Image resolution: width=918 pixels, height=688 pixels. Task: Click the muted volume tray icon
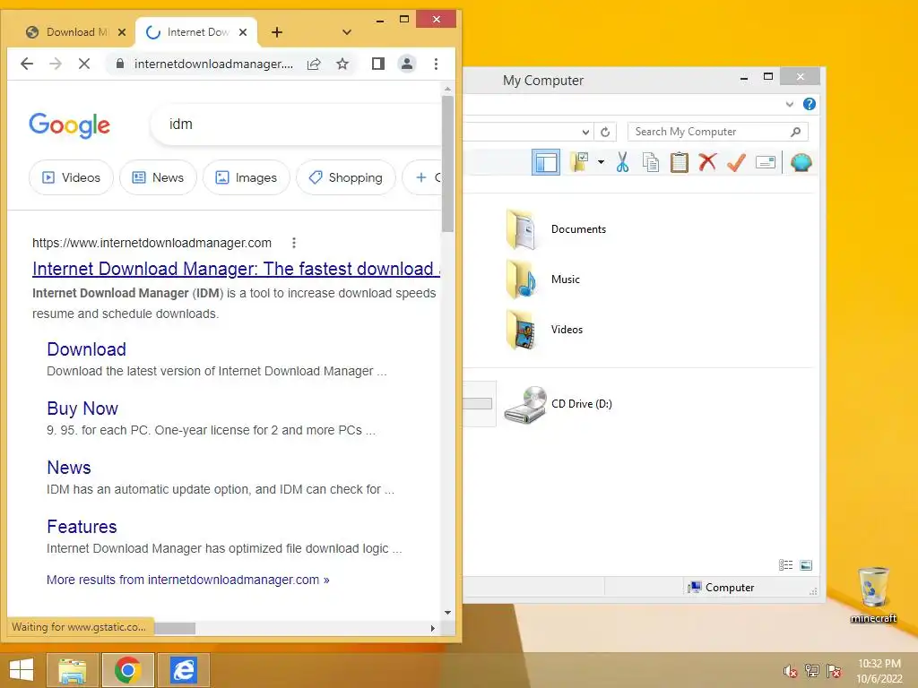791,671
